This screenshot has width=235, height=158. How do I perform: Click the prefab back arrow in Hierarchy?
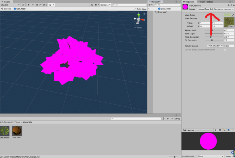(149, 8)
